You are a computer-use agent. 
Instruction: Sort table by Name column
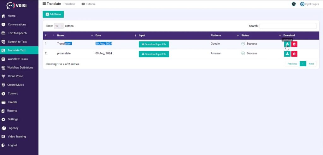click(x=74, y=36)
